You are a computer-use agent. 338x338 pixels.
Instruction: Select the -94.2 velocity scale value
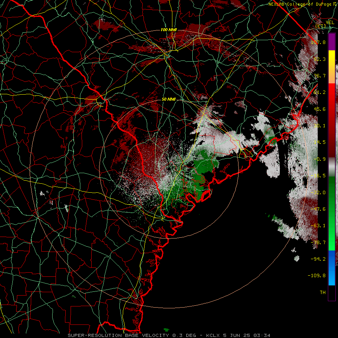click(x=318, y=259)
